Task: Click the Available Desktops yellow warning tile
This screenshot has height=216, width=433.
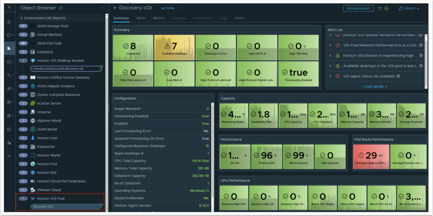Action: click(x=174, y=48)
